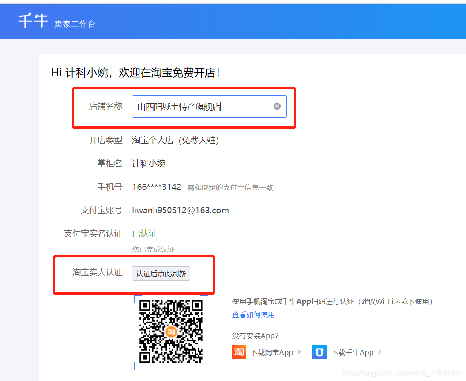Expand the chevron after 下载淘宝App
The height and width of the screenshot is (381, 466).
pos(299,352)
